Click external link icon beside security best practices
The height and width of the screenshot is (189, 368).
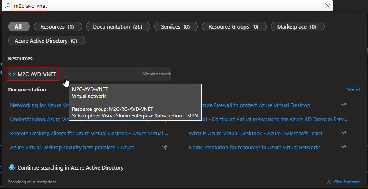164,148
